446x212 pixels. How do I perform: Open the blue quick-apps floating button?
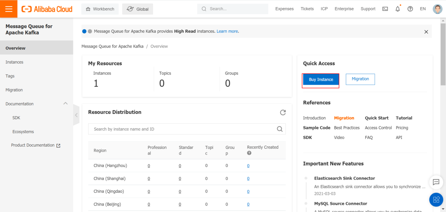(x=436, y=200)
